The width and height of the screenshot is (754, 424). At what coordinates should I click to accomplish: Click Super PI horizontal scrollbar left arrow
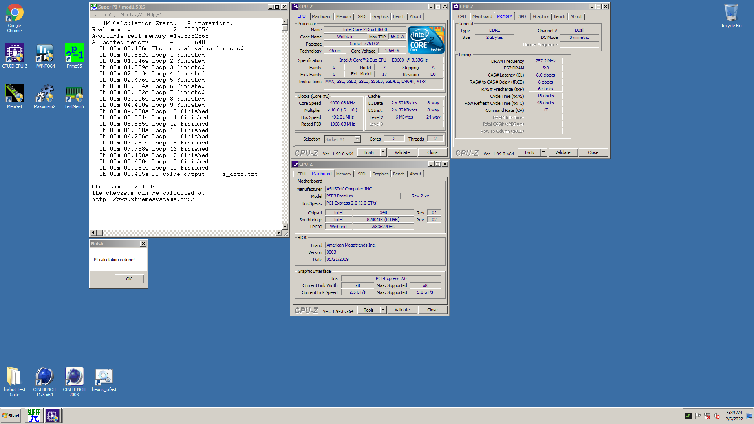click(x=93, y=233)
